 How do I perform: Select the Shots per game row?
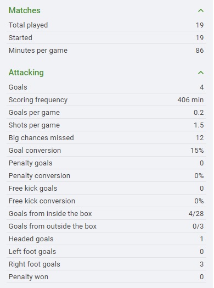pos(106,125)
